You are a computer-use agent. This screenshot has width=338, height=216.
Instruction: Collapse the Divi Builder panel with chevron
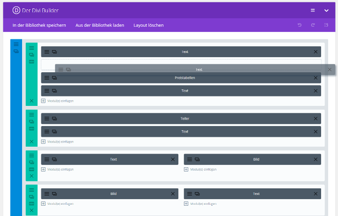(x=326, y=10)
